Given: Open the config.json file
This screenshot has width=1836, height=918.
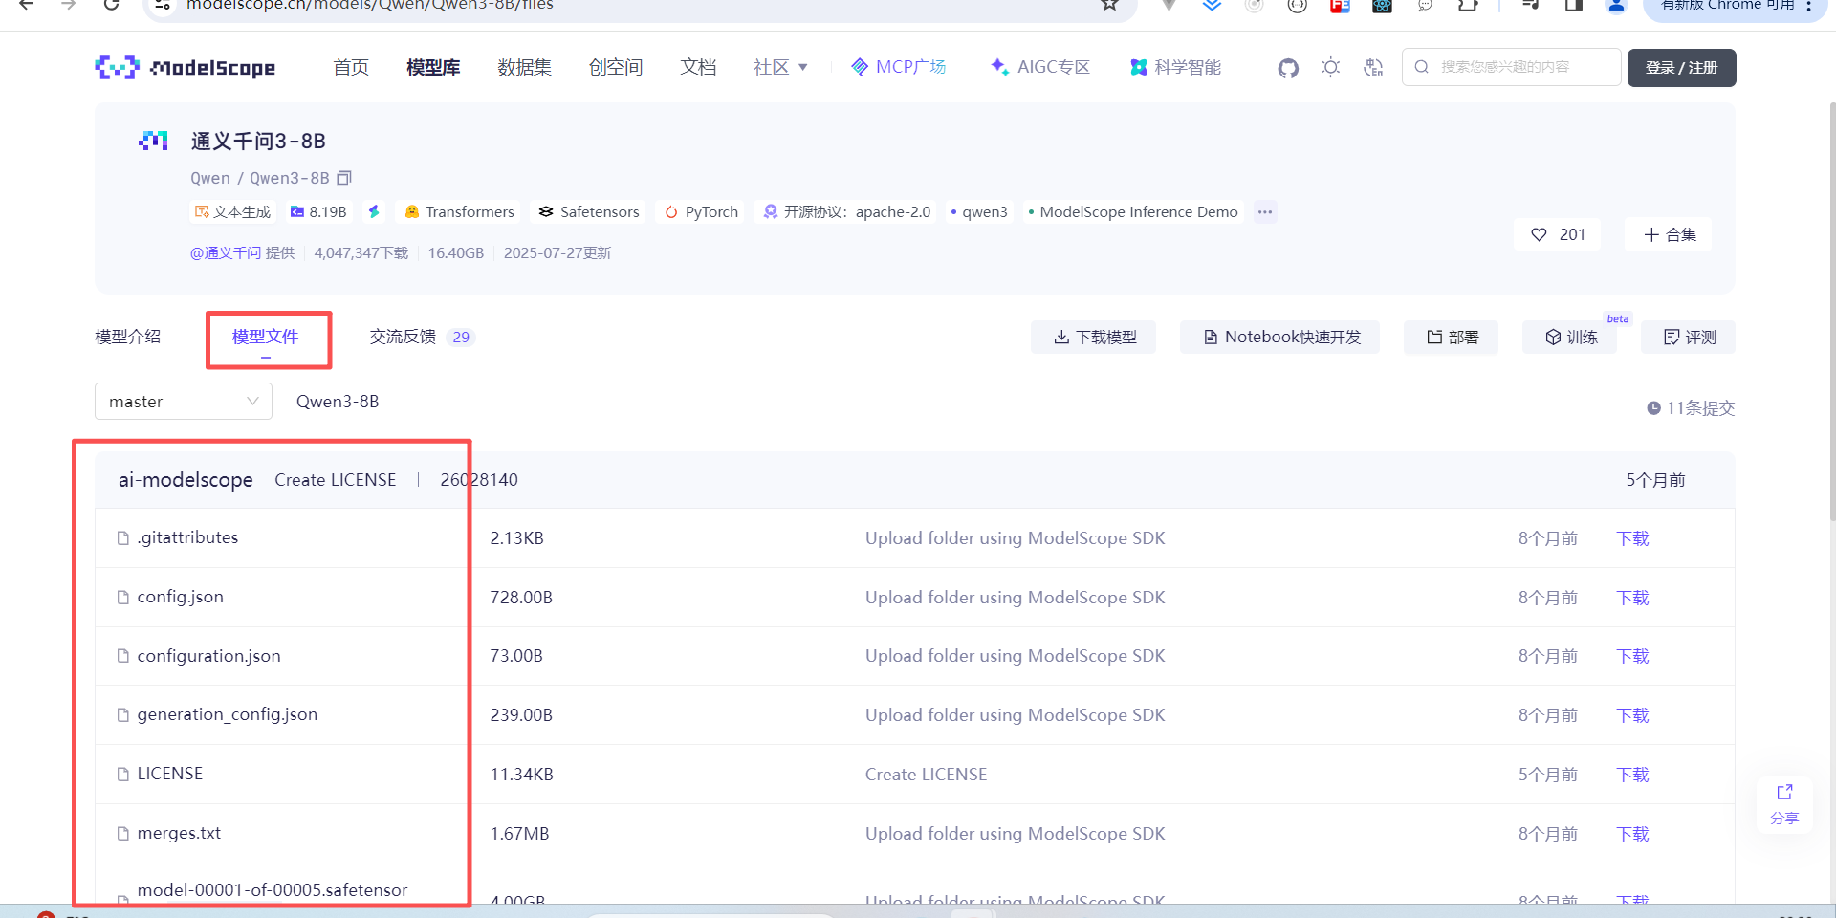Looking at the screenshot, I should [x=180, y=597].
